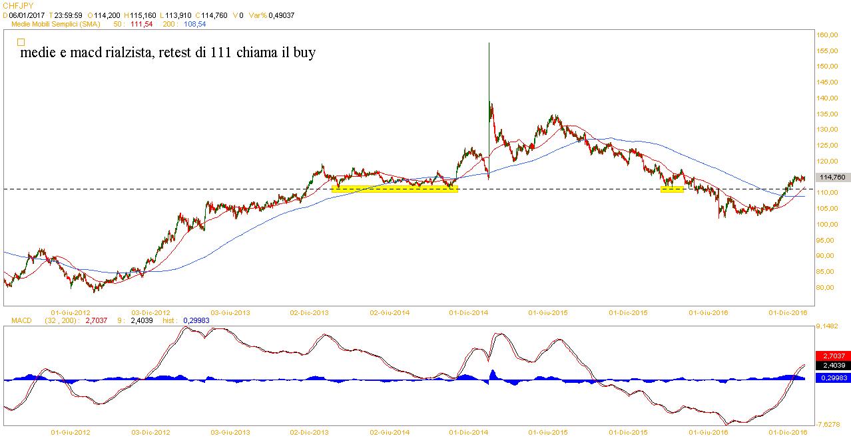Click the small yellow rectangle near 2016

pos(672,189)
